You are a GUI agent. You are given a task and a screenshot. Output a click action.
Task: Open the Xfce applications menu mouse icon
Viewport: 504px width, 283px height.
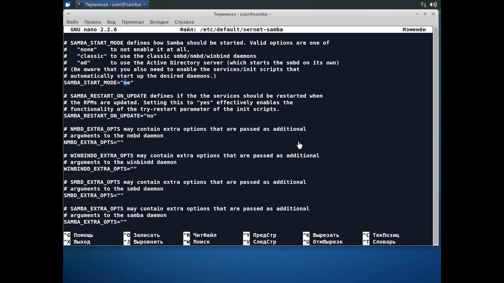pos(68,4)
